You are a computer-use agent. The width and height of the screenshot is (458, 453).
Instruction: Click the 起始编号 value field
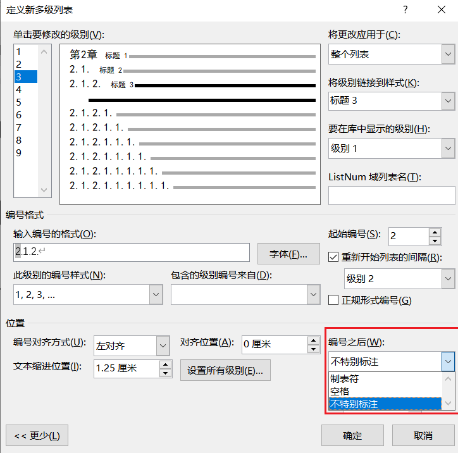(409, 236)
